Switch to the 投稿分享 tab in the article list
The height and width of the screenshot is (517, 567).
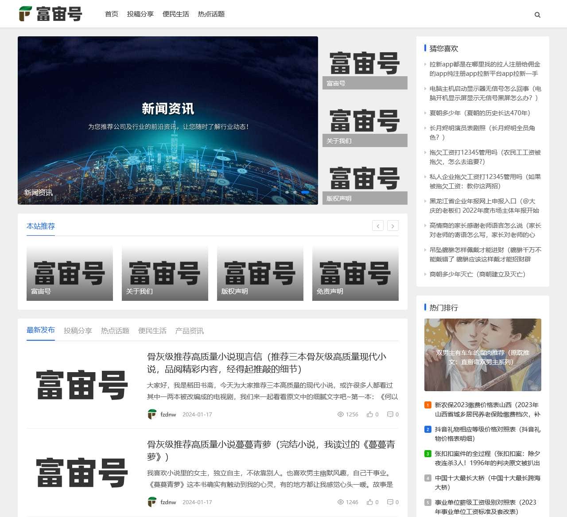coord(78,330)
